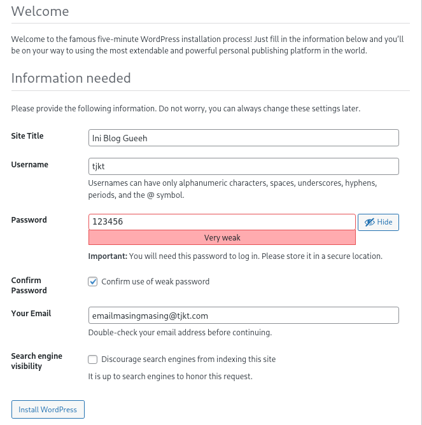Image resolution: width=422 pixels, height=425 pixels.
Task: Click into the Username field containing tjkt
Action: point(243,166)
